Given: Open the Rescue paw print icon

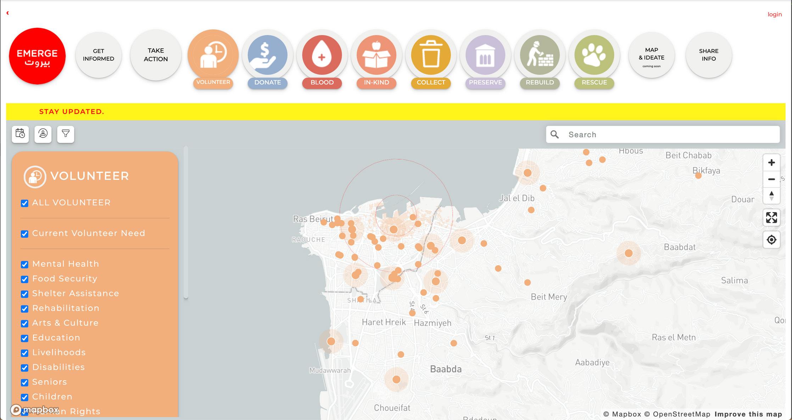Looking at the screenshot, I should pos(594,55).
